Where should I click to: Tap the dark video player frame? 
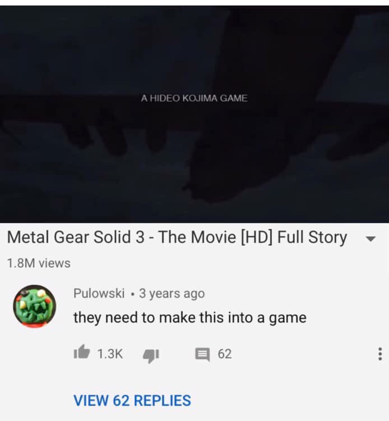point(194,114)
